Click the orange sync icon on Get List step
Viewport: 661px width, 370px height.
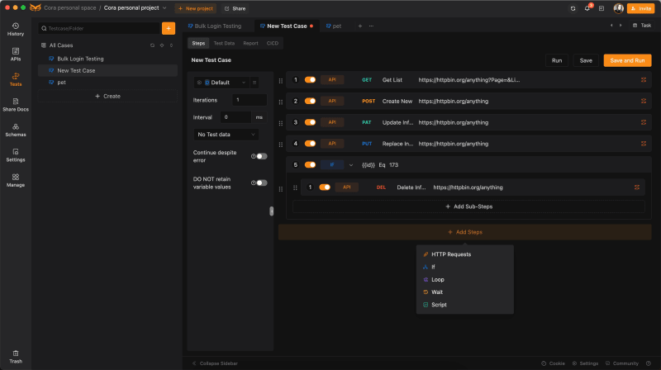click(644, 79)
